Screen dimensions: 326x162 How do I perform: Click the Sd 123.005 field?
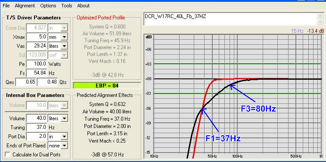[37, 55]
